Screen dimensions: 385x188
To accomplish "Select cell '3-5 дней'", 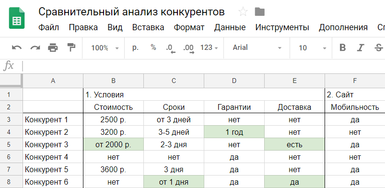I will [x=174, y=132].
